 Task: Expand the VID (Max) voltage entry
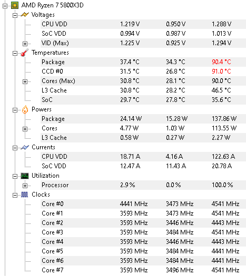pos(25,44)
